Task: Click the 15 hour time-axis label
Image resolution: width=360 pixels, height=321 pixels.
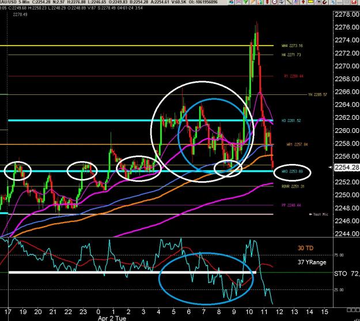Action: click(324, 312)
